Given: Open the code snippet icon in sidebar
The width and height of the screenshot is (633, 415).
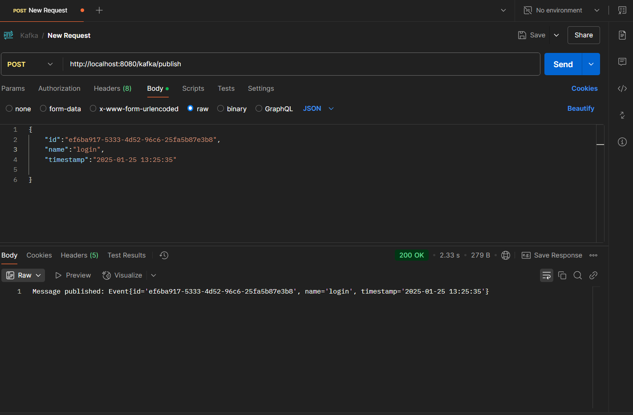Looking at the screenshot, I should click(x=622, y=89).
